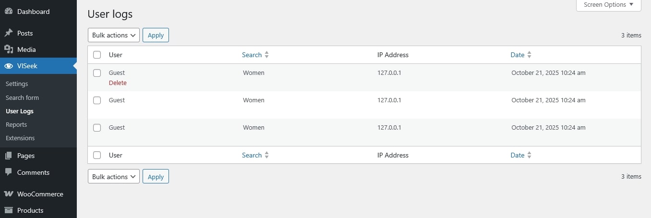Delete the first Guest log entry
The image size is (651, 218).
coord(118,83)
